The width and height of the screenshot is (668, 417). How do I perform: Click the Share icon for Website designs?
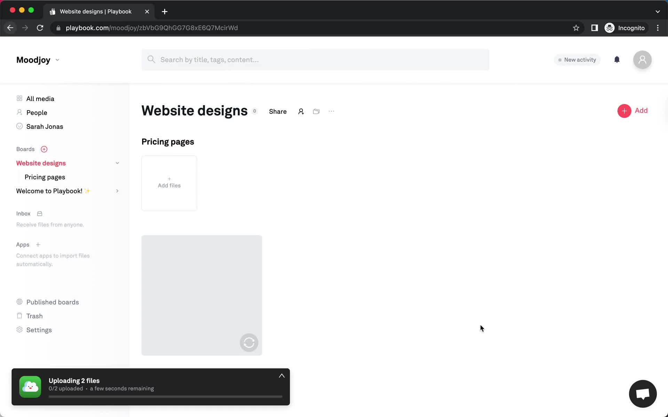coord(278,111)
